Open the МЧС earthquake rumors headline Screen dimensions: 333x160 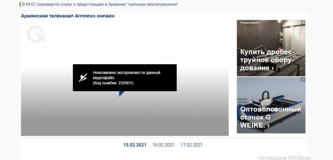pos(100,4)
